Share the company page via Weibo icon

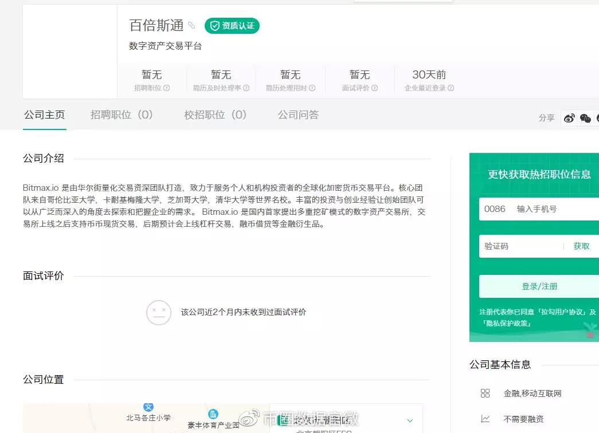coord(569,118)
